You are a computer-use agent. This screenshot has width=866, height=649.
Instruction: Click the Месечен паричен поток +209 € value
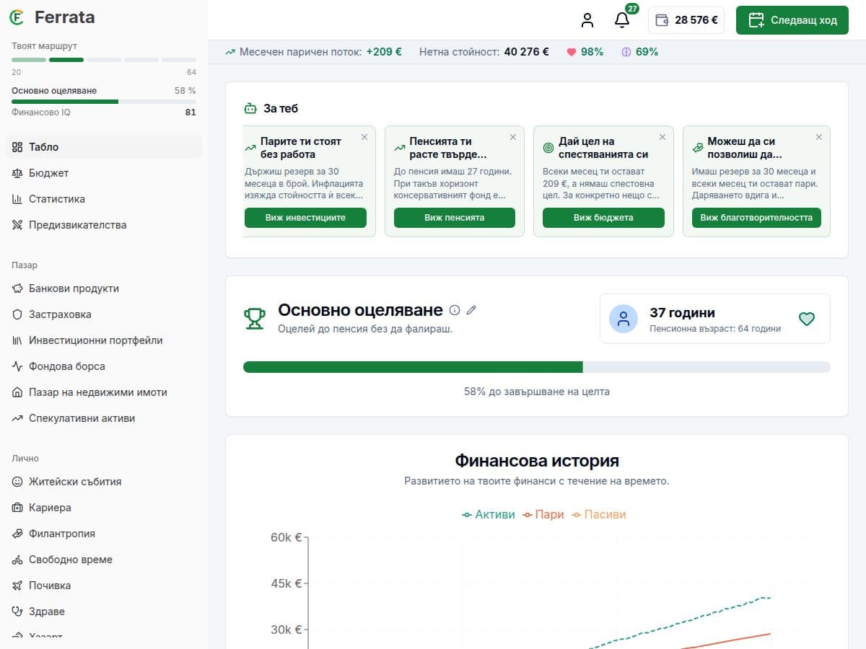pyautogui.click(x=384, y=52)
